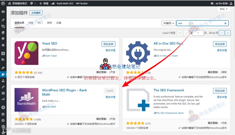Open WordPress SEO Plugin – Rank Math title
This screenshot has height=135, width=235.
tap(64, 92)
